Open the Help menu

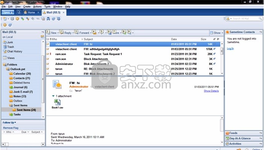click(x=68, y=6)
